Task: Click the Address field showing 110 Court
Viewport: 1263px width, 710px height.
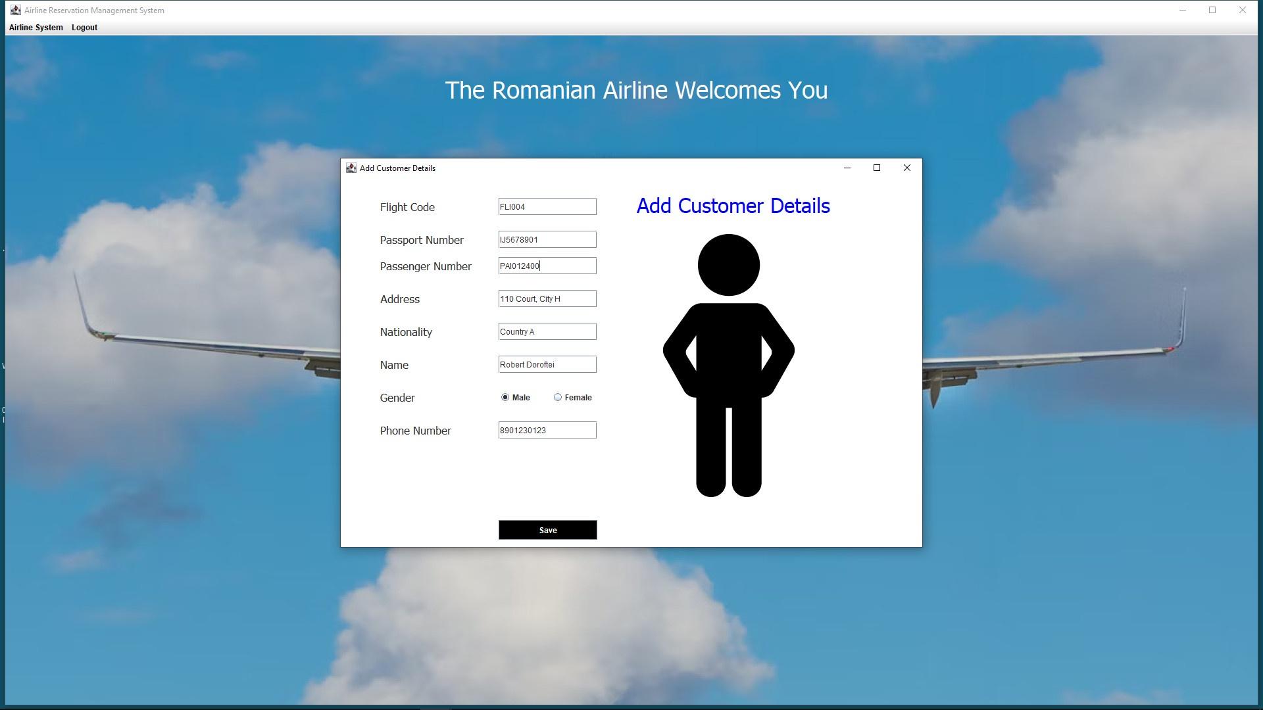Action: click(x=547, y=298)
